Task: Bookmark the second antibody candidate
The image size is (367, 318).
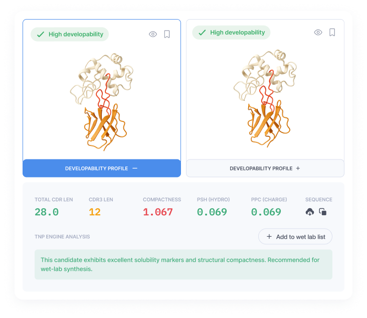Action: point(332,32)
